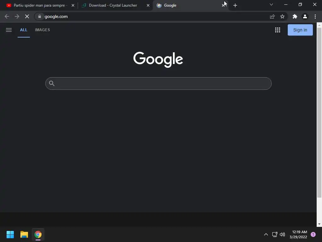Open Chrome three-dot menu

pyautogui.click(x=315, y=16)
